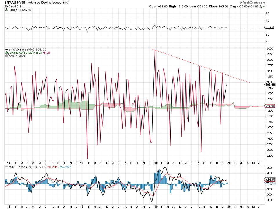The image size is (278, 209).
Task: Select the 26-Dec-2019 date label
Action: point(12,6)
